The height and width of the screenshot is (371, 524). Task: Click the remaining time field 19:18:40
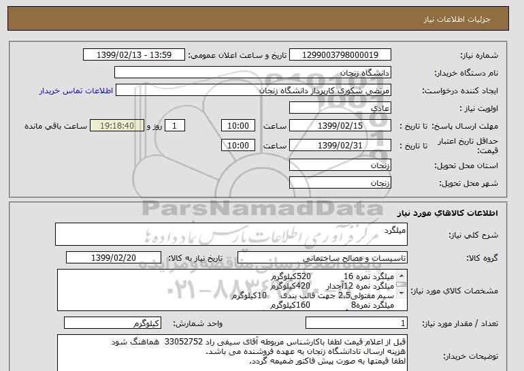point(117,126)
